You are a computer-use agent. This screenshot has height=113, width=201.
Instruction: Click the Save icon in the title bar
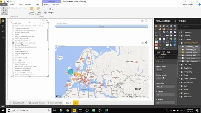(5, 2)
